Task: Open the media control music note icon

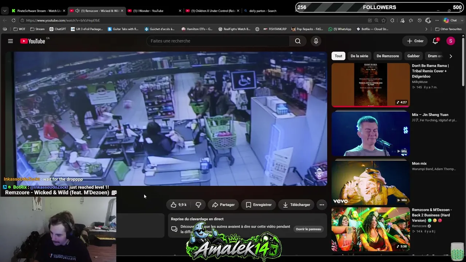Action: (x=402, y=20)
